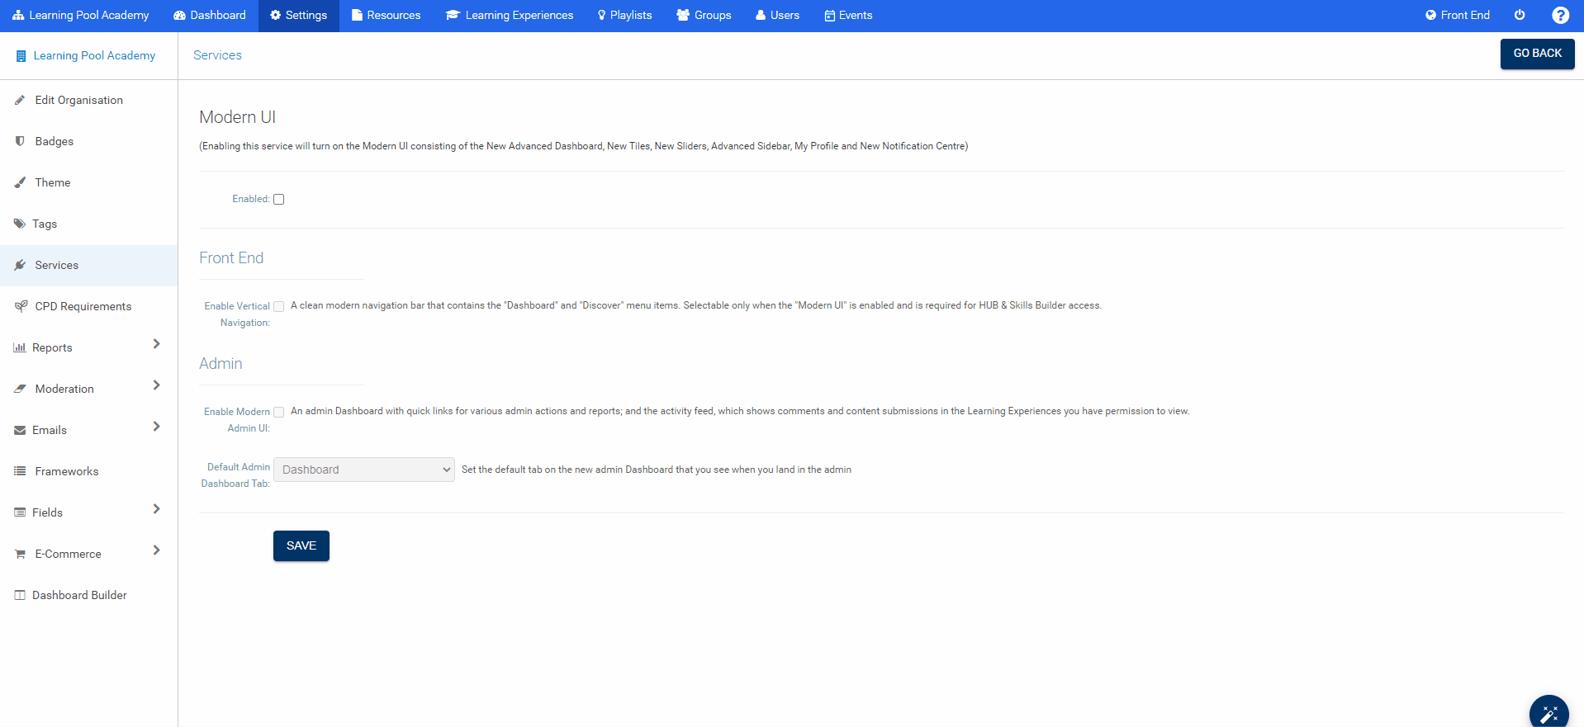The image size is (1584, 727).
Task: Open the Learning Experiences menu
Action: 510,15
